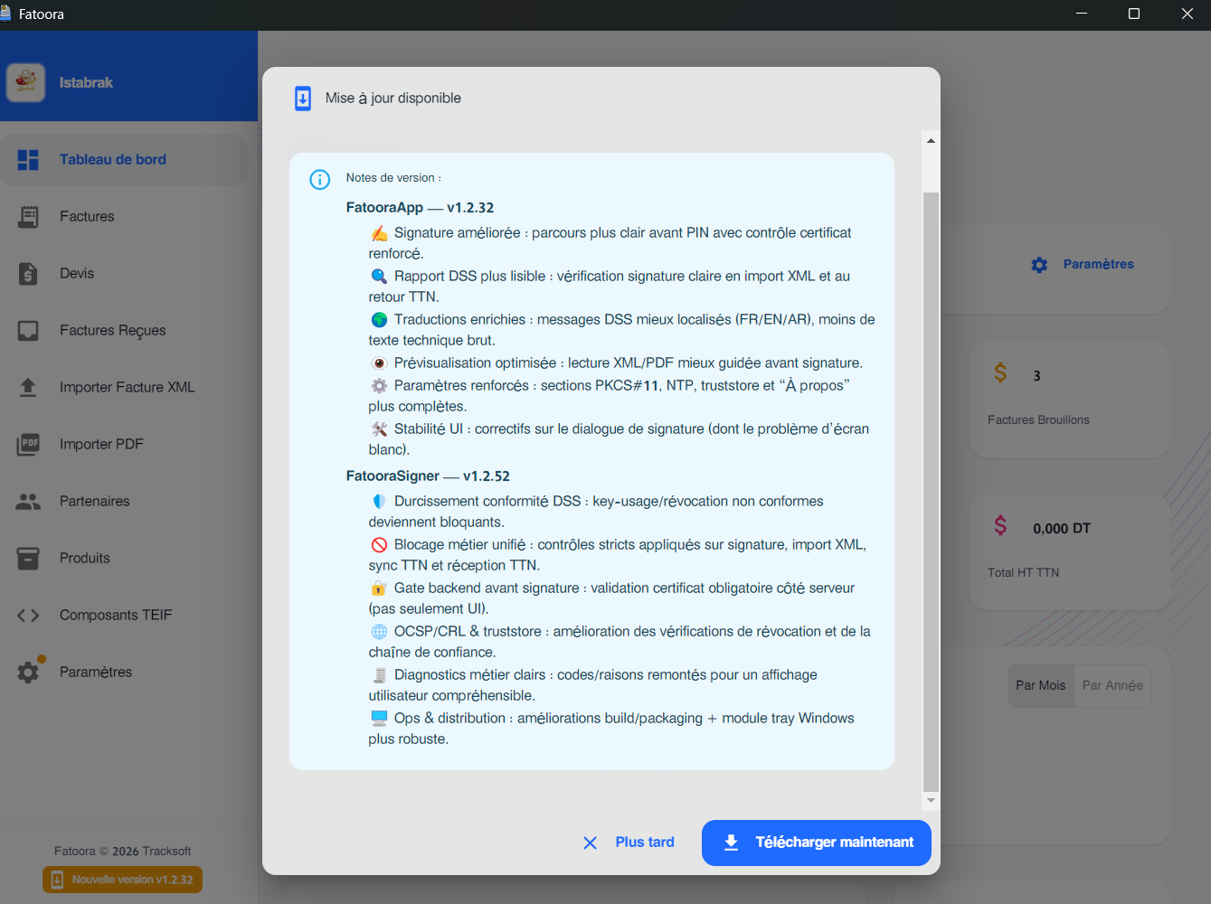This screenshot has height=904, width=1211.
Task: Open Tableau de bord in the sidebar
Action: coord(125,160)
